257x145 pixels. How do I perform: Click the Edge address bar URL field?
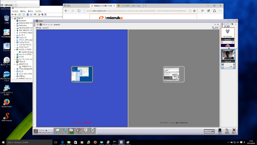pyautogui.click(x=136, y=11)
